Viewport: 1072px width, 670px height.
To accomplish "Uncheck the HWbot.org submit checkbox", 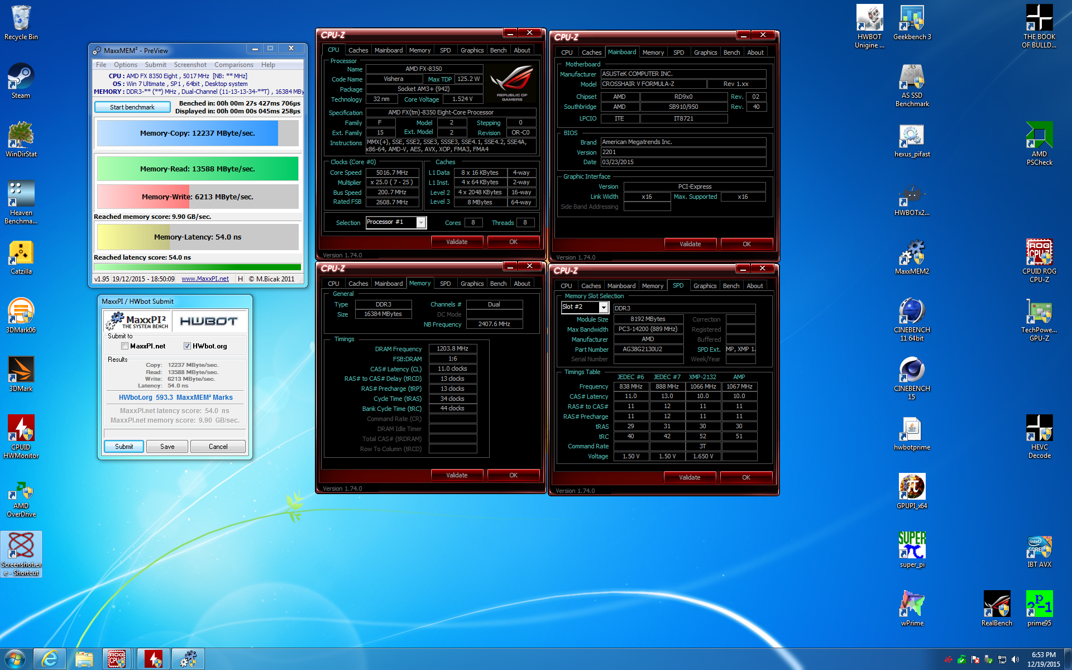I will pos(187,346).
